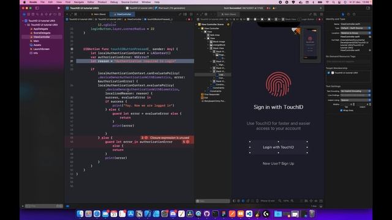
Task: Select Assets in project navigator
Action: pos(37,45)
